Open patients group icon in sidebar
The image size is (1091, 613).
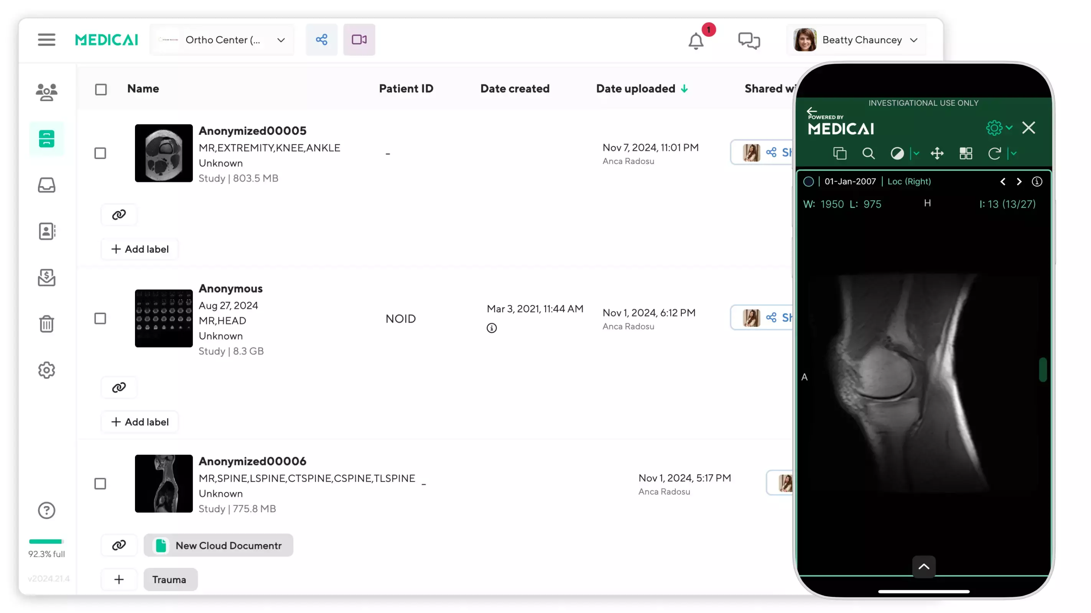click(46, 92)
